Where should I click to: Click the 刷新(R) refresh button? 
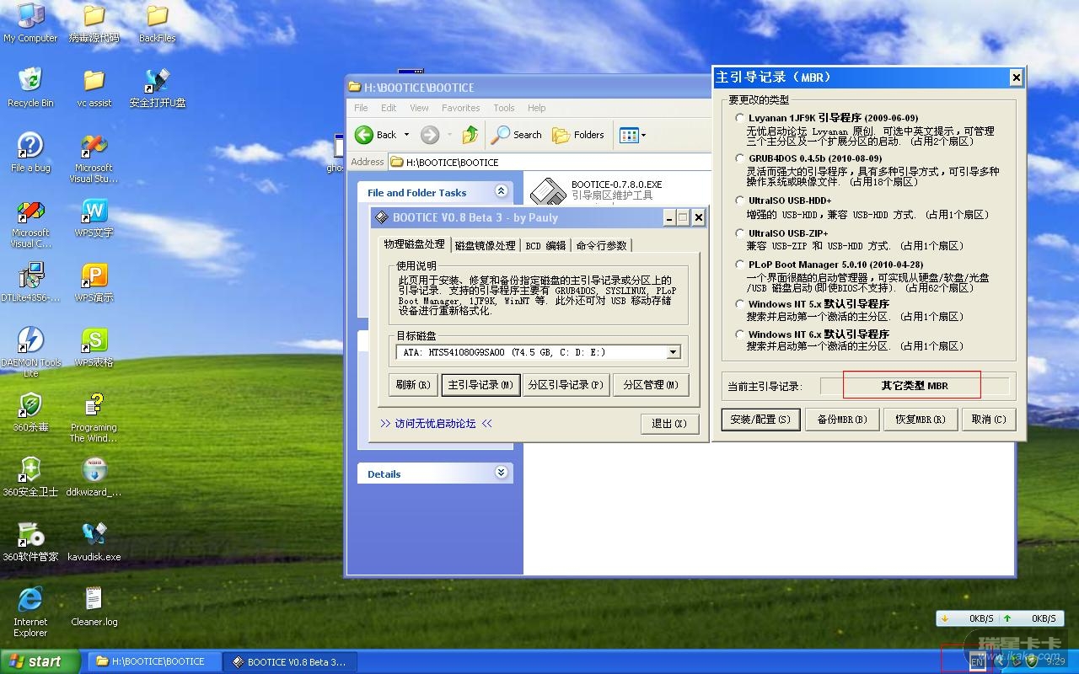point(413,385)
